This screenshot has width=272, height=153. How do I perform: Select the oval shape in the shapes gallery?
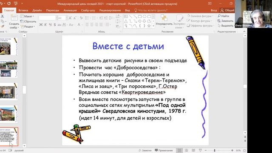[144, 17]
